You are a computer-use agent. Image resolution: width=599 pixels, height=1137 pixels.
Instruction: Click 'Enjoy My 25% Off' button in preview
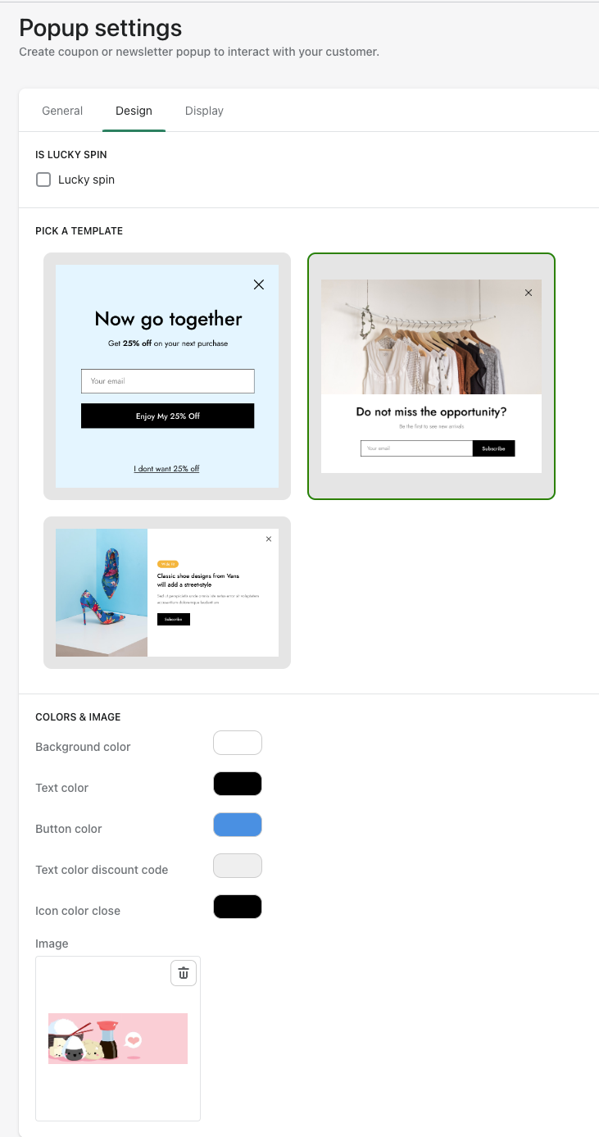click(x=167, y=416)
